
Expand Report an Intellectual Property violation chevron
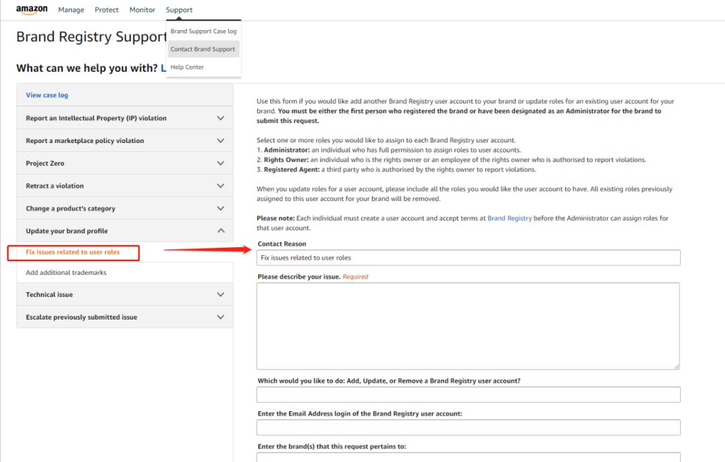click(x=221, y=118)
